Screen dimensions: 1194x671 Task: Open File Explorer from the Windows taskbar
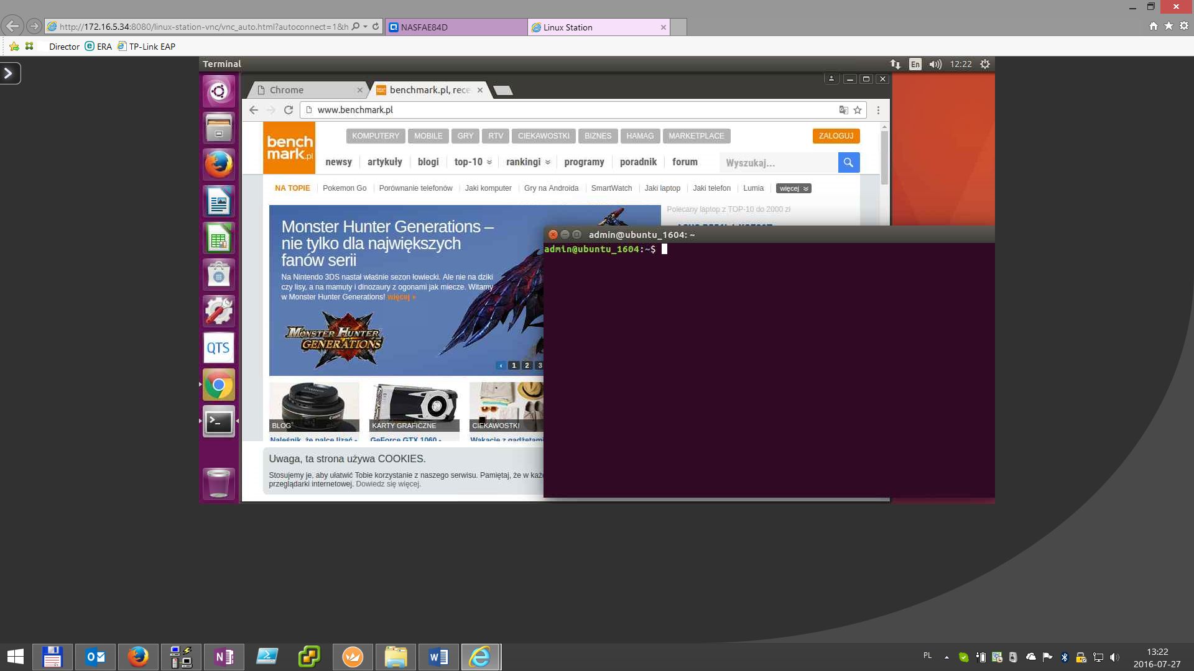pyautogui.click(x=396, y=657)
